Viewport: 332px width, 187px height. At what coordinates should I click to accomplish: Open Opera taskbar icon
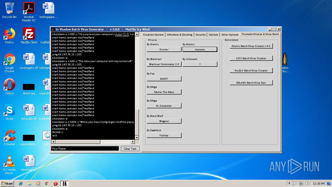(x=56, y=184)
